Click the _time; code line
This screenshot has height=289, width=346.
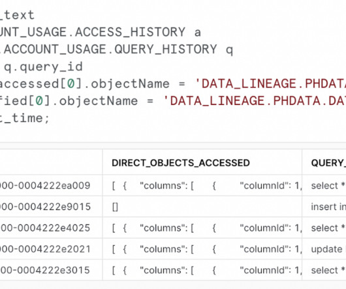click(25, 118)
